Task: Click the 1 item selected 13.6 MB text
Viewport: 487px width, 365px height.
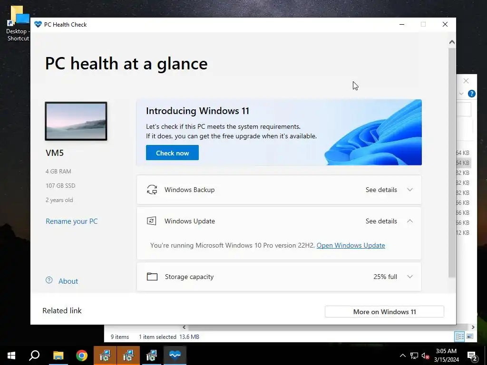Action: tap(169, 337)
